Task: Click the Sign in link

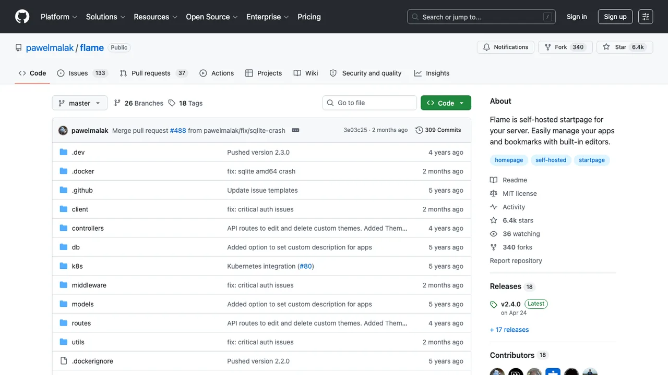Action: tap(577, 17)
